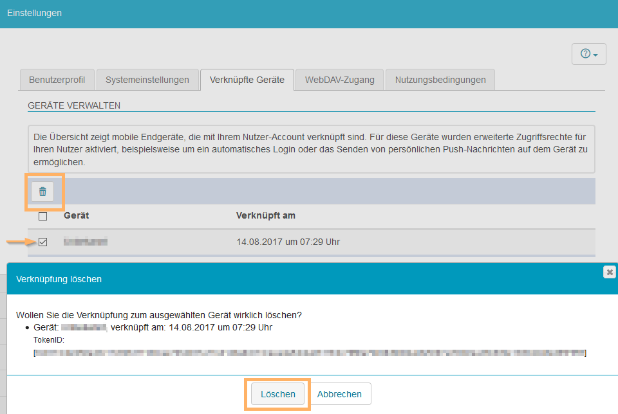Screen dimensions: 618x414
Task: Go to the WebDAV-Zugang tab
Action: point(339,80)
